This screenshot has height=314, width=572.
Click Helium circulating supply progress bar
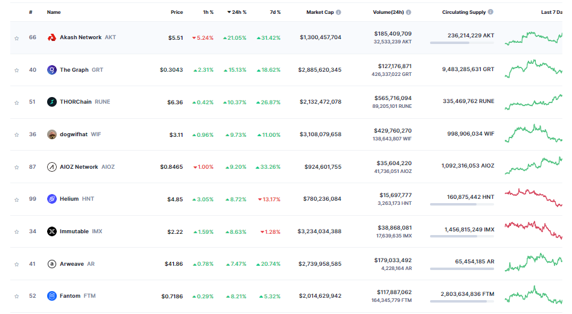(462, 204)
